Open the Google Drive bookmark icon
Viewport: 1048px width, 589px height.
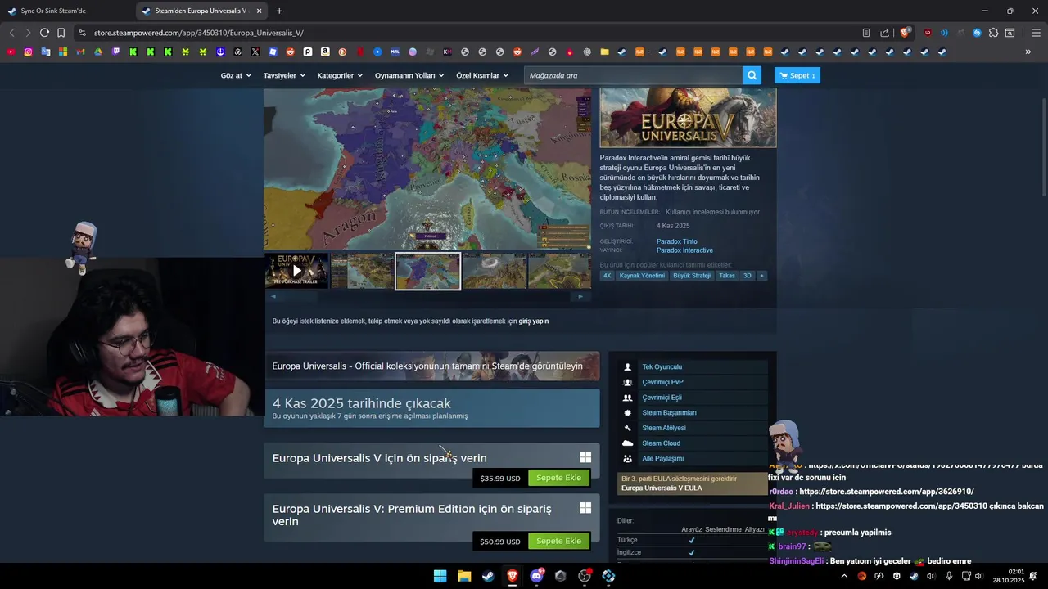(x=98, y=52)
